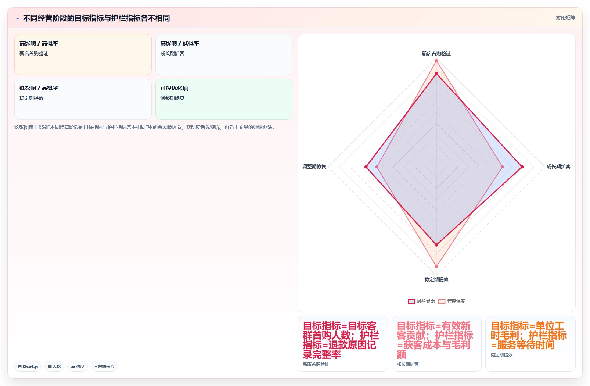This screenshot has width=590, height=386.
Task: Click the blue header icon beside the title
Action: pos(17,18)
